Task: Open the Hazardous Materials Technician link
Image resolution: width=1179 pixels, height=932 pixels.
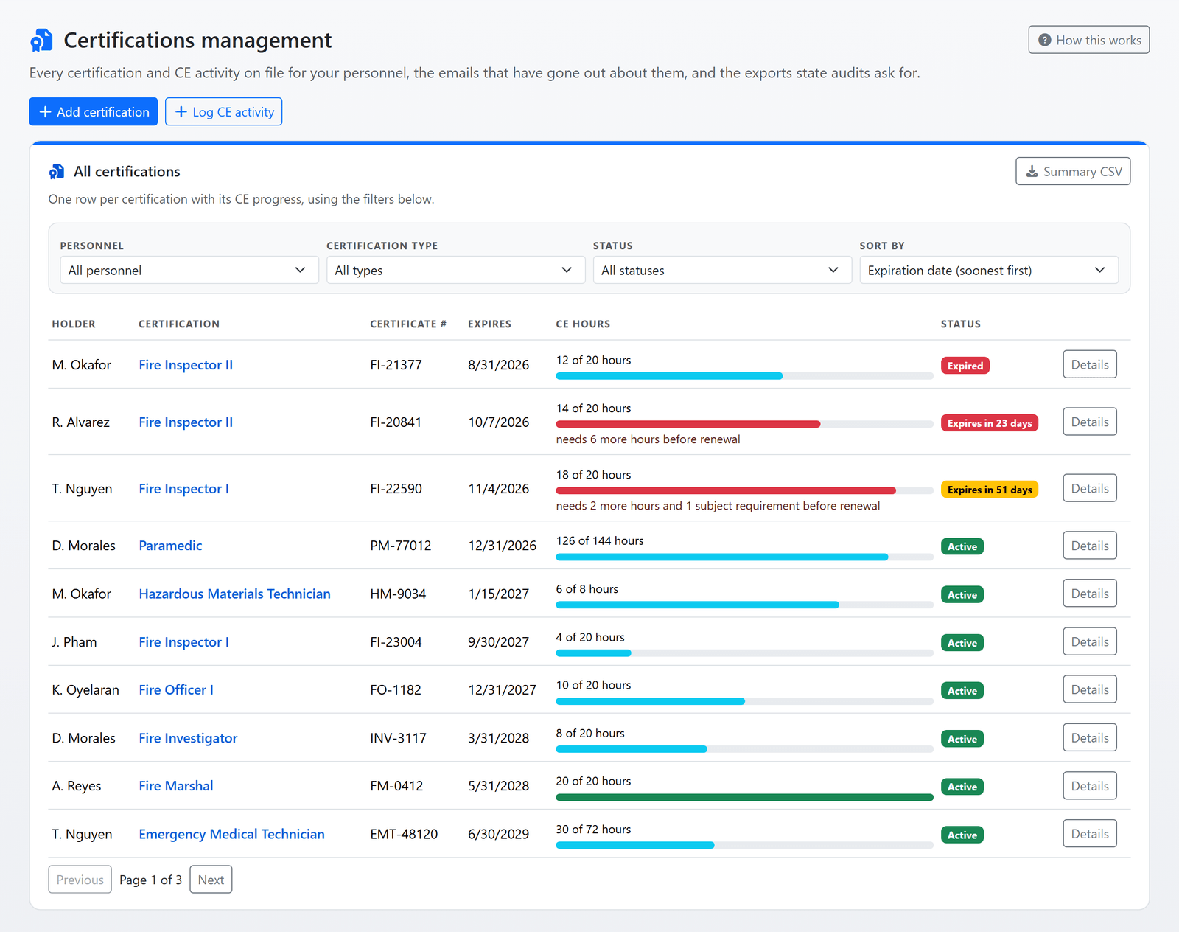Action: [234, 594]
